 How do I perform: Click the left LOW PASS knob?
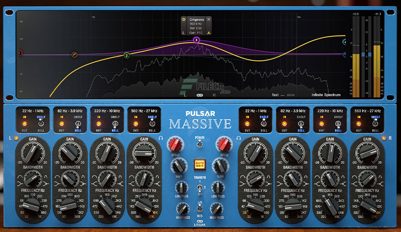tap(182, 188)
